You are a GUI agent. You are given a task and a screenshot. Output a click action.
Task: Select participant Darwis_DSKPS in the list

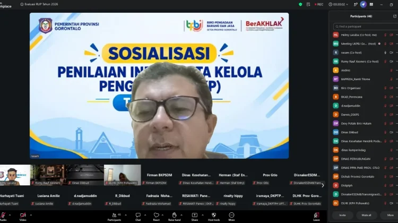click(x=365, y=115)
